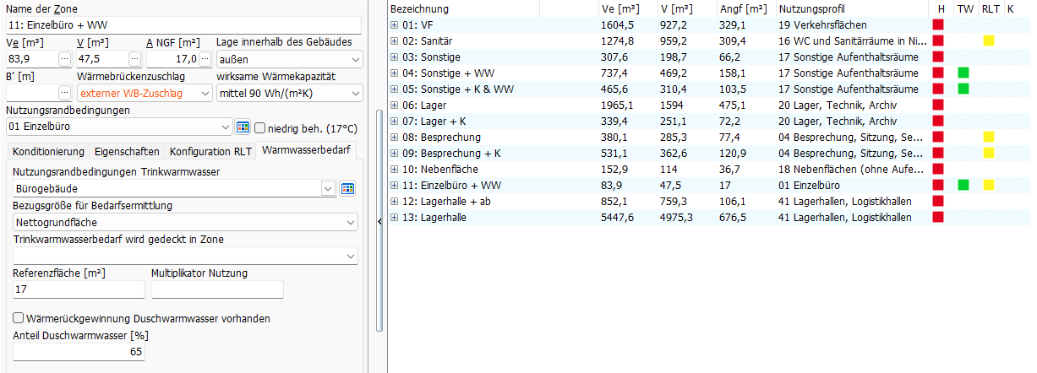This screenshot has height=373, width=1037.
Task: Click the yellow RLT indicator for 02 Sanitär
Action: (x=988, y=41)
